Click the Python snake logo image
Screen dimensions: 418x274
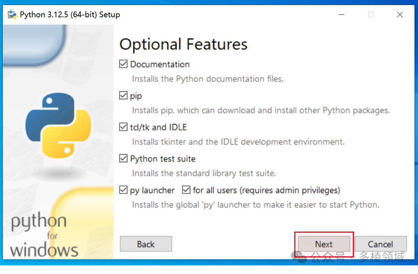click(x=58, y=125)
